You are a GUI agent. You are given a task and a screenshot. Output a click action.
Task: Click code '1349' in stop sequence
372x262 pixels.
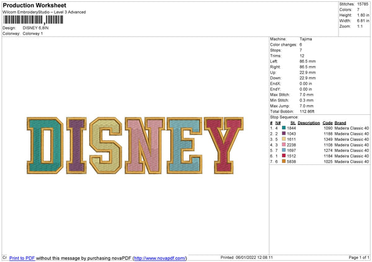coord(328,139)
